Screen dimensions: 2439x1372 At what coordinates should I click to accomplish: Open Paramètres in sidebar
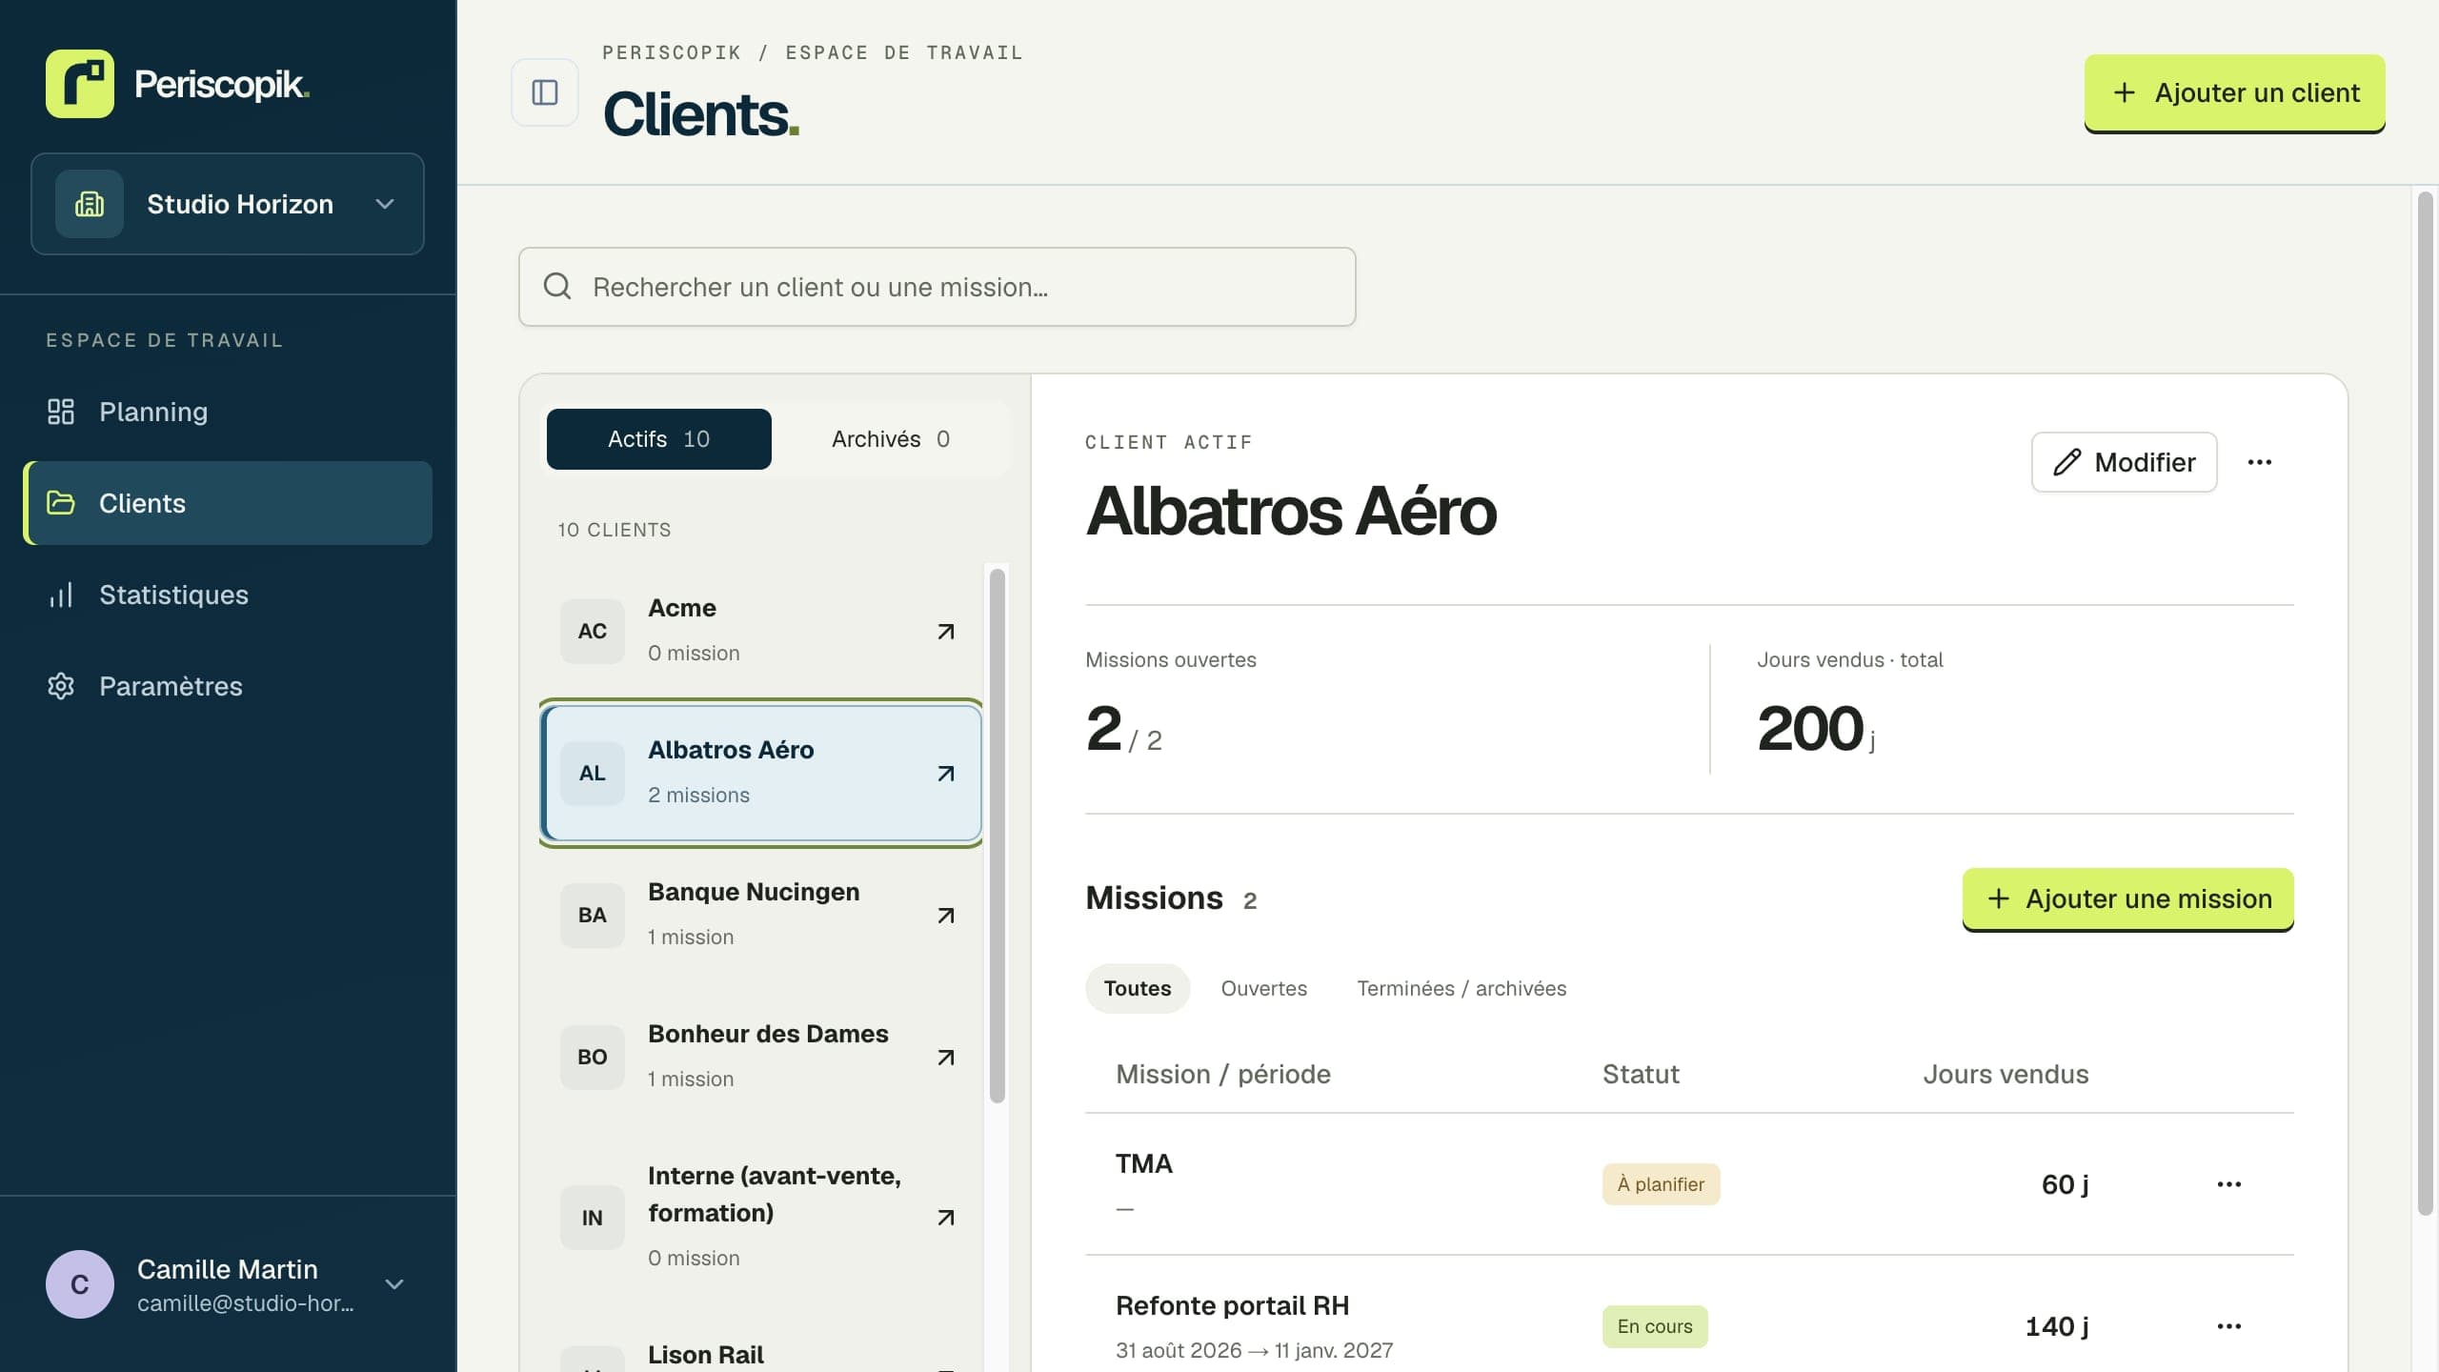[228, 686]
